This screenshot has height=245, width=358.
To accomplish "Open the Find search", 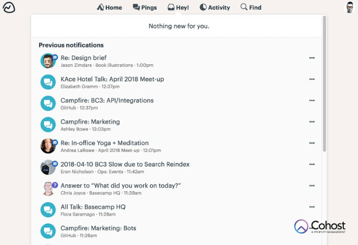I will click(x=250, y=8).
